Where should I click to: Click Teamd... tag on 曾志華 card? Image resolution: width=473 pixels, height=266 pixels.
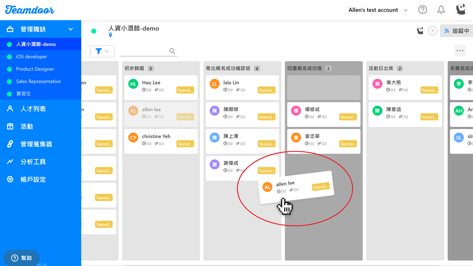point(348,144)
